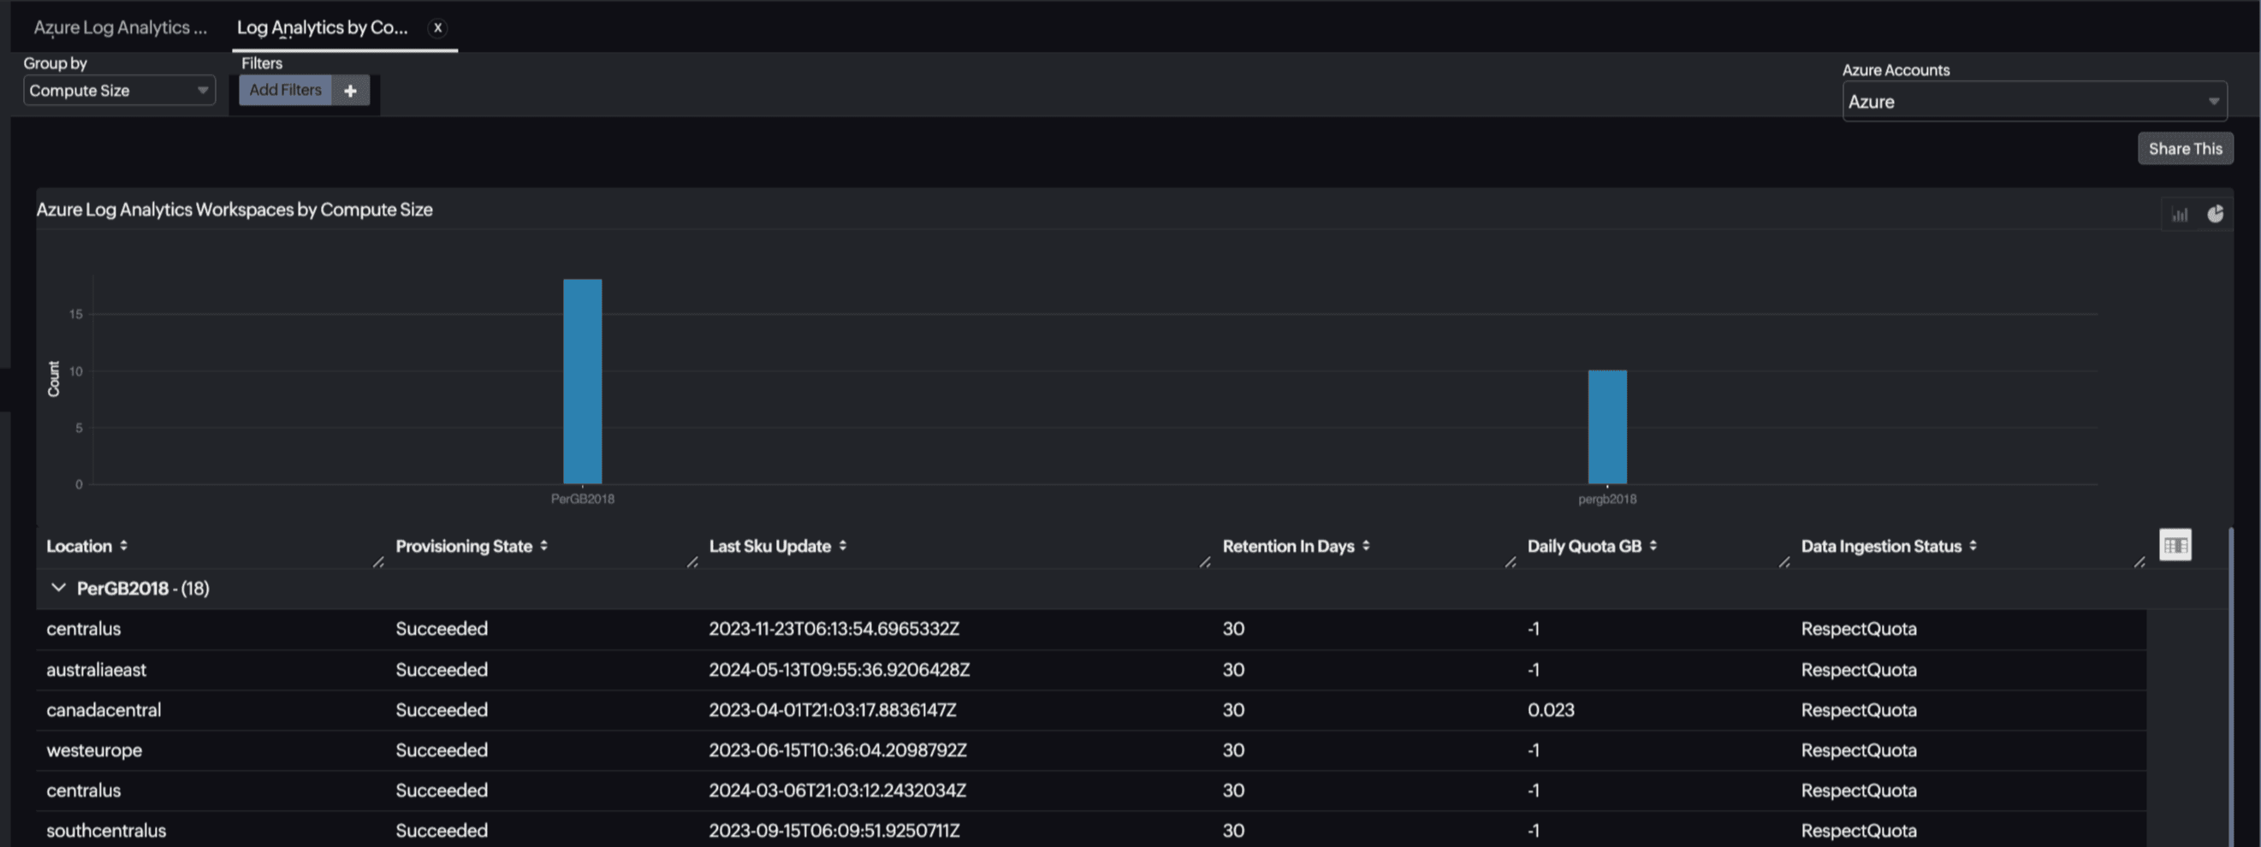
Task: Switch to the Azure Log Analytics tab
Action: 121,27
